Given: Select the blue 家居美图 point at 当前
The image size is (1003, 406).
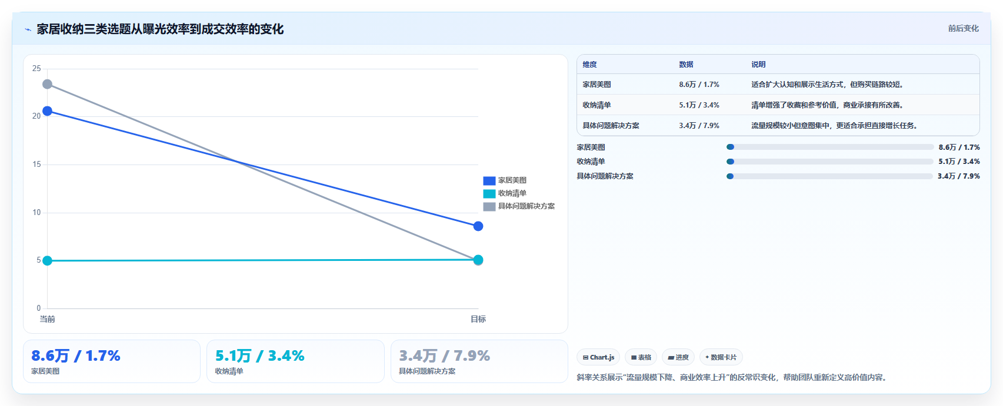Looking at the screenshot, I should pyautogui.click(x=47, y=111).
